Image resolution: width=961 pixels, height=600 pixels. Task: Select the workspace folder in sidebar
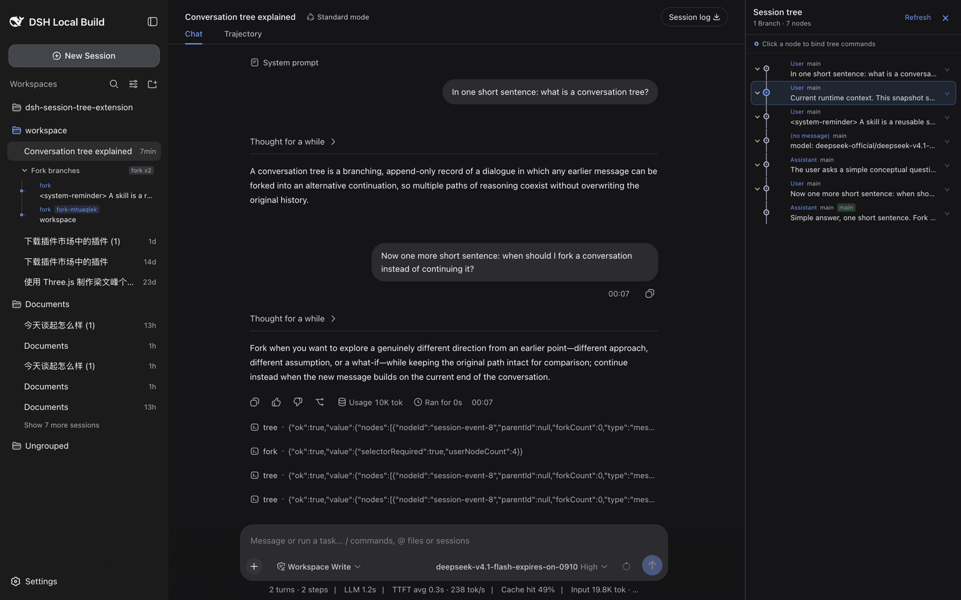(84, 130)
